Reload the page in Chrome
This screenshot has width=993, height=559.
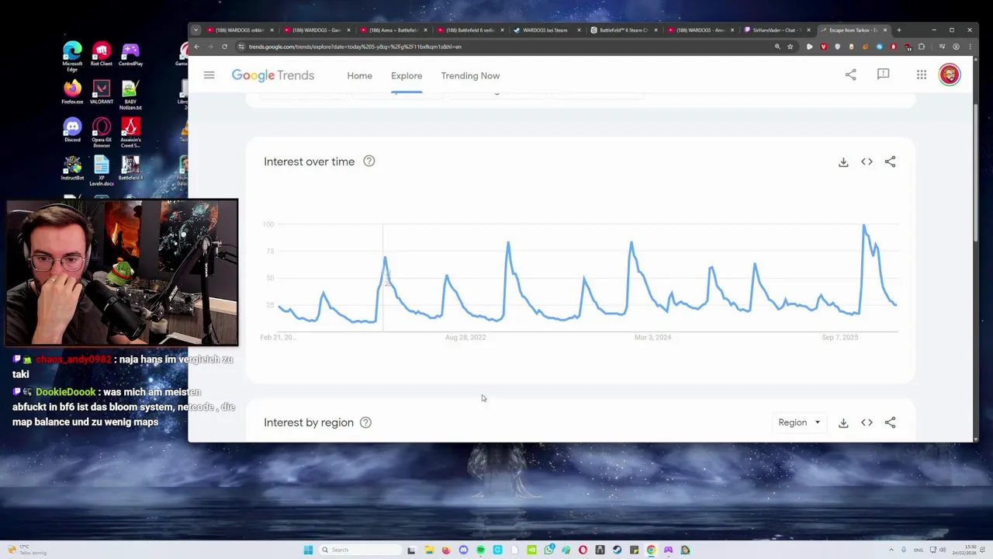[x=224, y=47]
